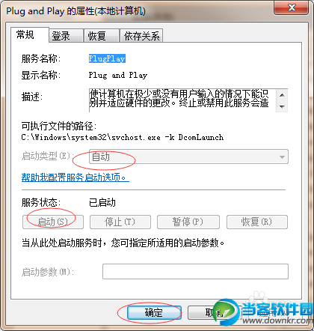Image resolution: width=314 pixels, height=331 pixels.
Task: Click the 常规 tab
Action: tap(29, 34)
